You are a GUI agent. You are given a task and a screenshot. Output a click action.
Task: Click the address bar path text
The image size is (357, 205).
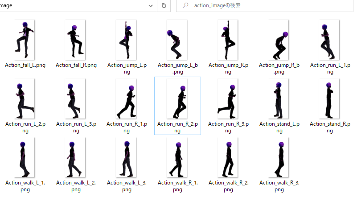[6, 5]
